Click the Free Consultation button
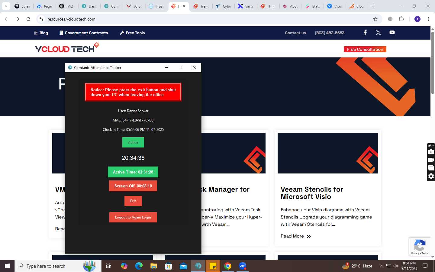 365,49
